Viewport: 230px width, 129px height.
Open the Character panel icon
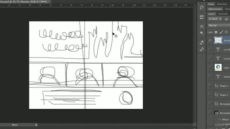(x=202, y=27)
